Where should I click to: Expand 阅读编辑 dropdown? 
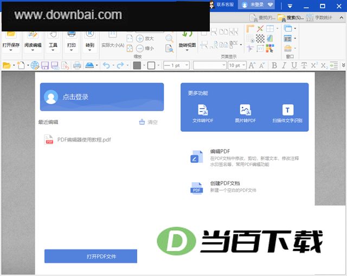pyautogui.click(x=33, y=50)
